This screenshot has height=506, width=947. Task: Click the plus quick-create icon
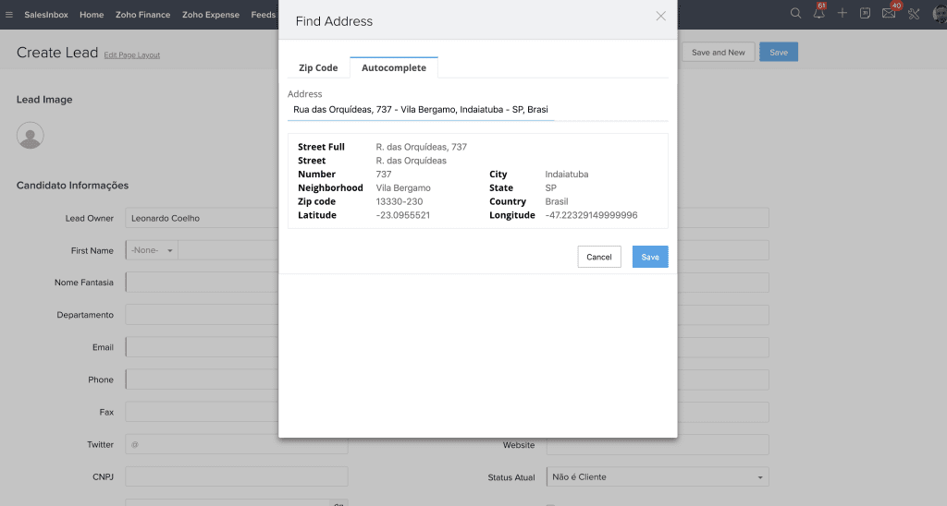842,14
